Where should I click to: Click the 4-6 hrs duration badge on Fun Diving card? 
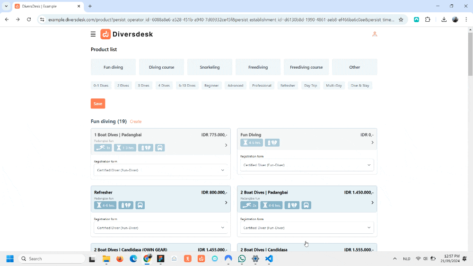252,142
